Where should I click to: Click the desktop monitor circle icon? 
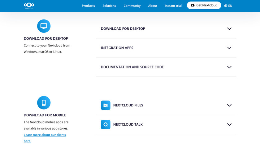[44, 26]
